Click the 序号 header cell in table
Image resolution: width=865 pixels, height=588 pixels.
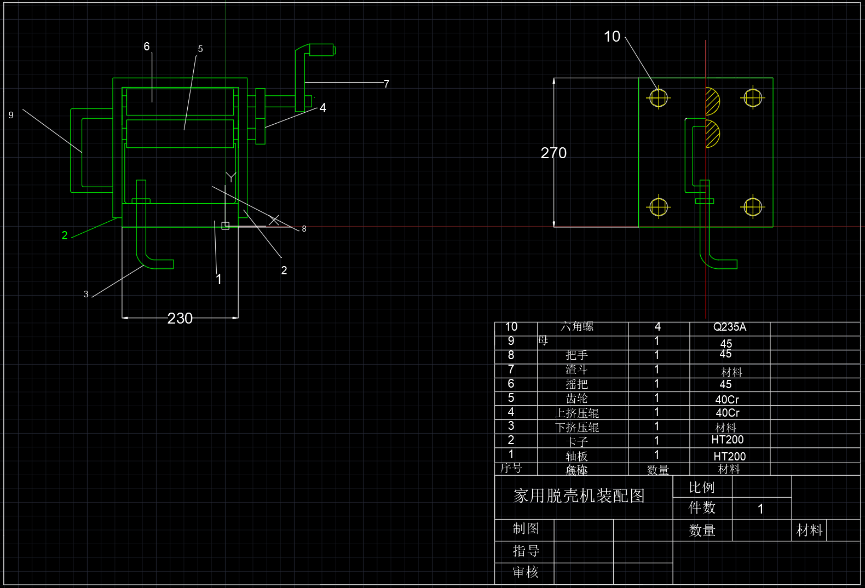(511, 469)
